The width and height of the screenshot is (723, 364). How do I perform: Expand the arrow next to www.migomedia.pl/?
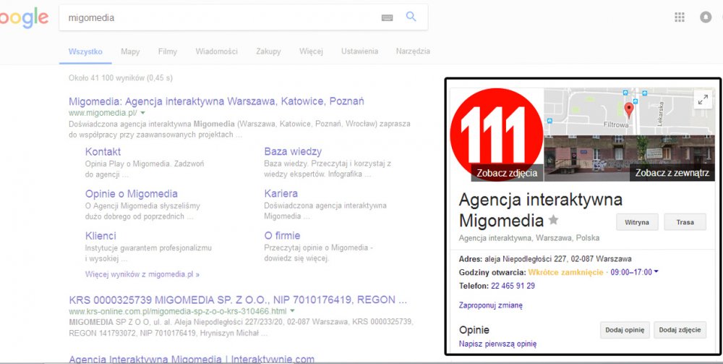143,113
